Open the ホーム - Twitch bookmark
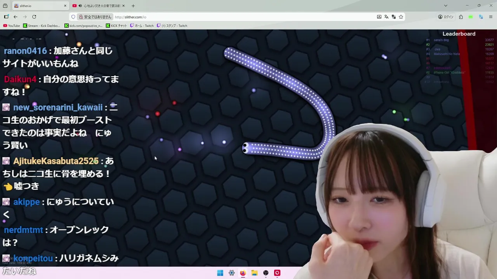497x279 pixels. click(142, 26)
